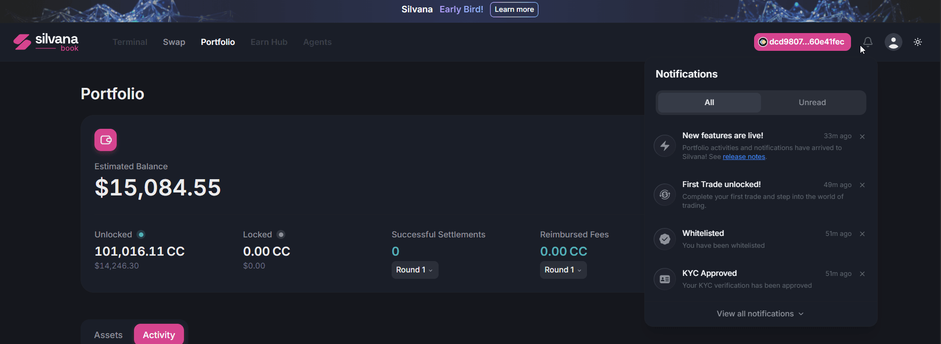Go to Terminal in the navigation
Image resolution: width=941 pixels, height=344 pixels.
coord(130,42)
